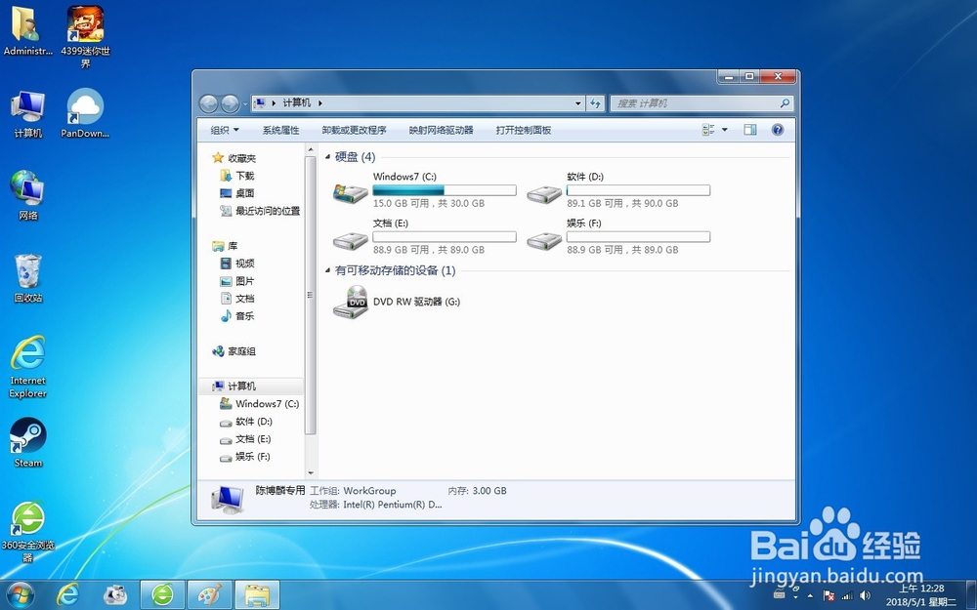Select the 回收站 recycle bin icon
This screenshot has width=977, height=610.
tap(28, 278)
